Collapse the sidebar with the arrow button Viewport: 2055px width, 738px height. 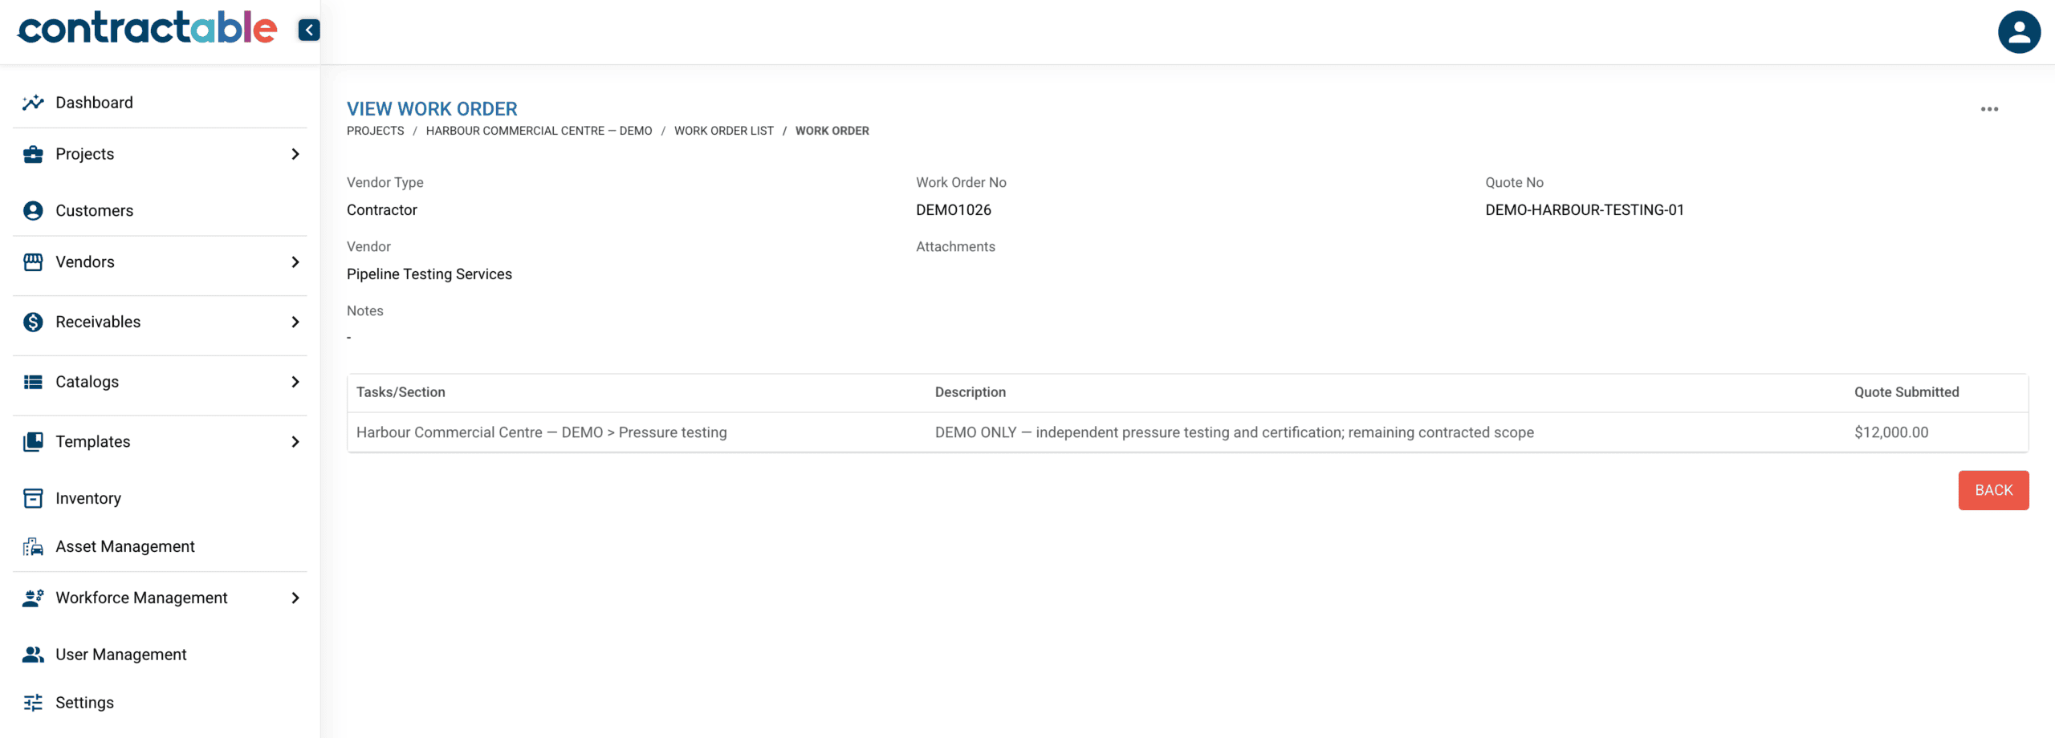[x=309, y=30]
